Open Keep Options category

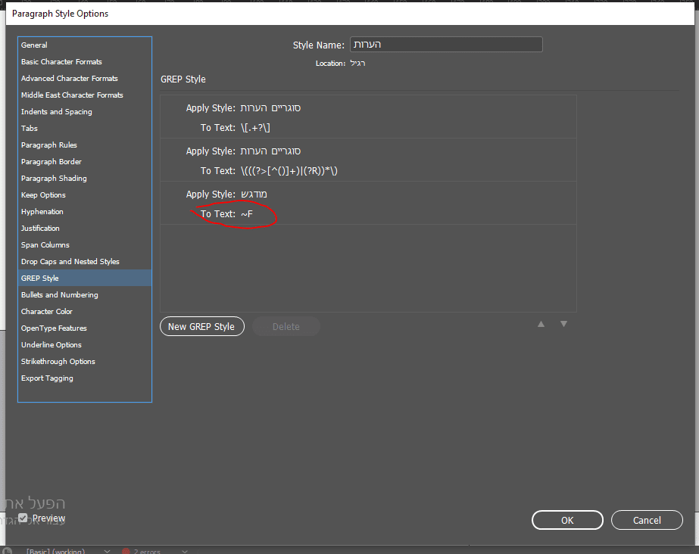(x=85, y=195)
